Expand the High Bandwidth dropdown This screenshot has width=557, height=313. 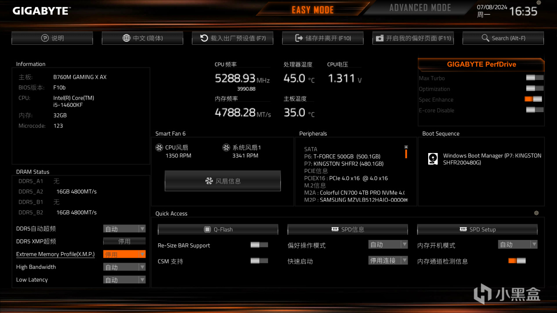(x=124, y=267)
